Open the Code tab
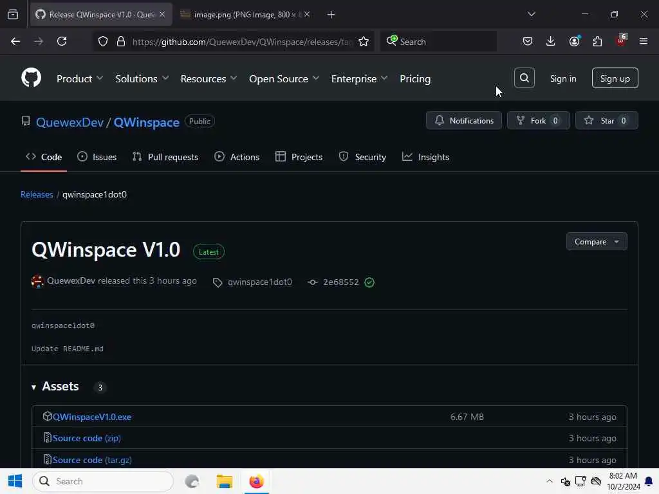The width and height of the screenshot is (659, 494). [44, 157]
